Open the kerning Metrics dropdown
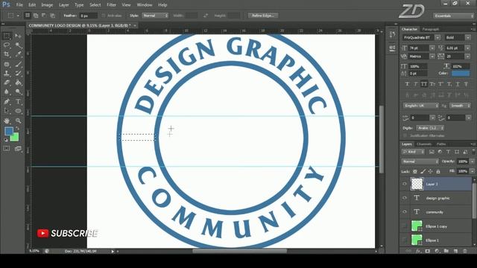The image size is (477, 268). coord(432,57)
